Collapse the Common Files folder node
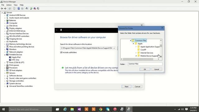Screen dimensions: 199x112 [x=131, y=41]
